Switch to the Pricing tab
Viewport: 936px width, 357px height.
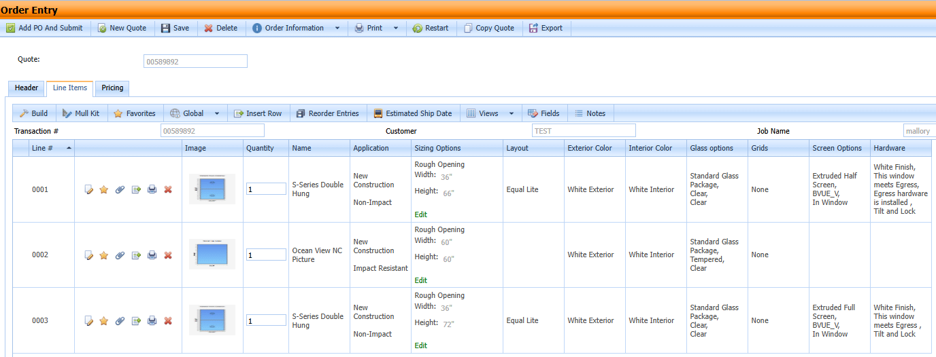(x=112, y=88)
